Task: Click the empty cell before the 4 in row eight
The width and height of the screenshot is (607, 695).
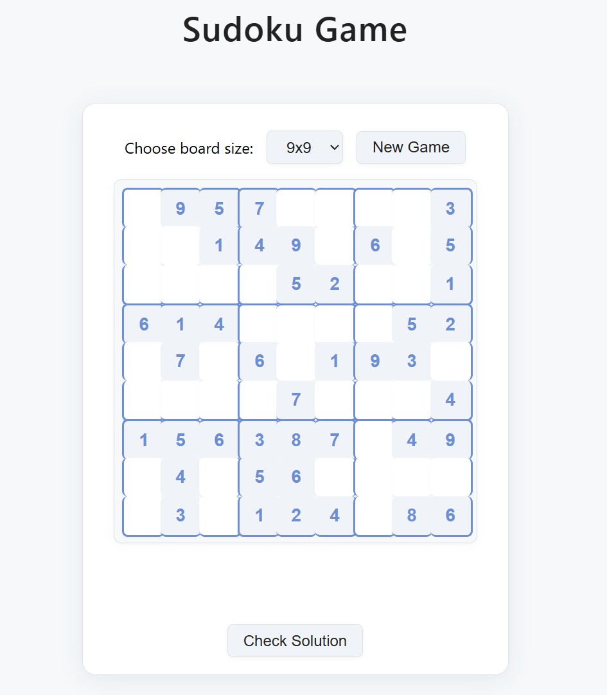Action: pyautogui.click(x=143, y=476)
